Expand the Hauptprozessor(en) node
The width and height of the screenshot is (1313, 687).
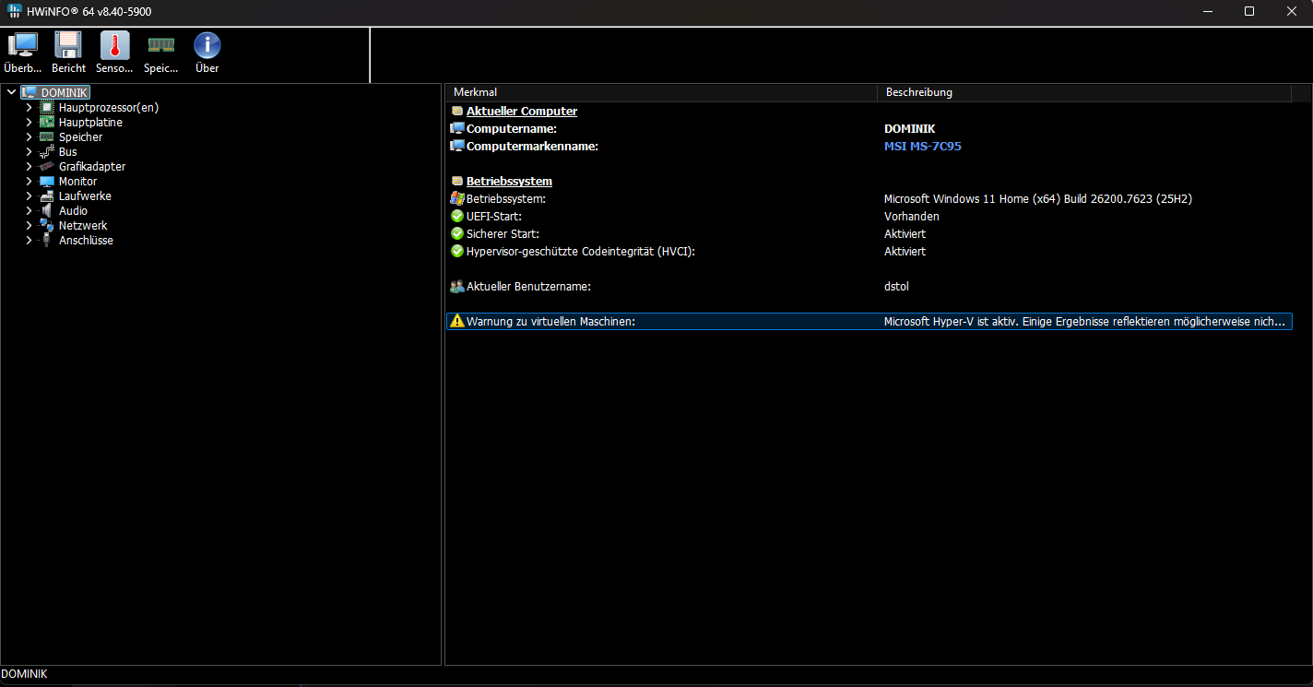(29, 108)
